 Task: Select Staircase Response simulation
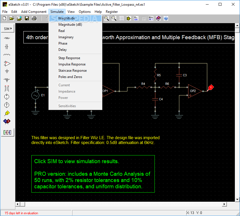click(x=75, y=71)
